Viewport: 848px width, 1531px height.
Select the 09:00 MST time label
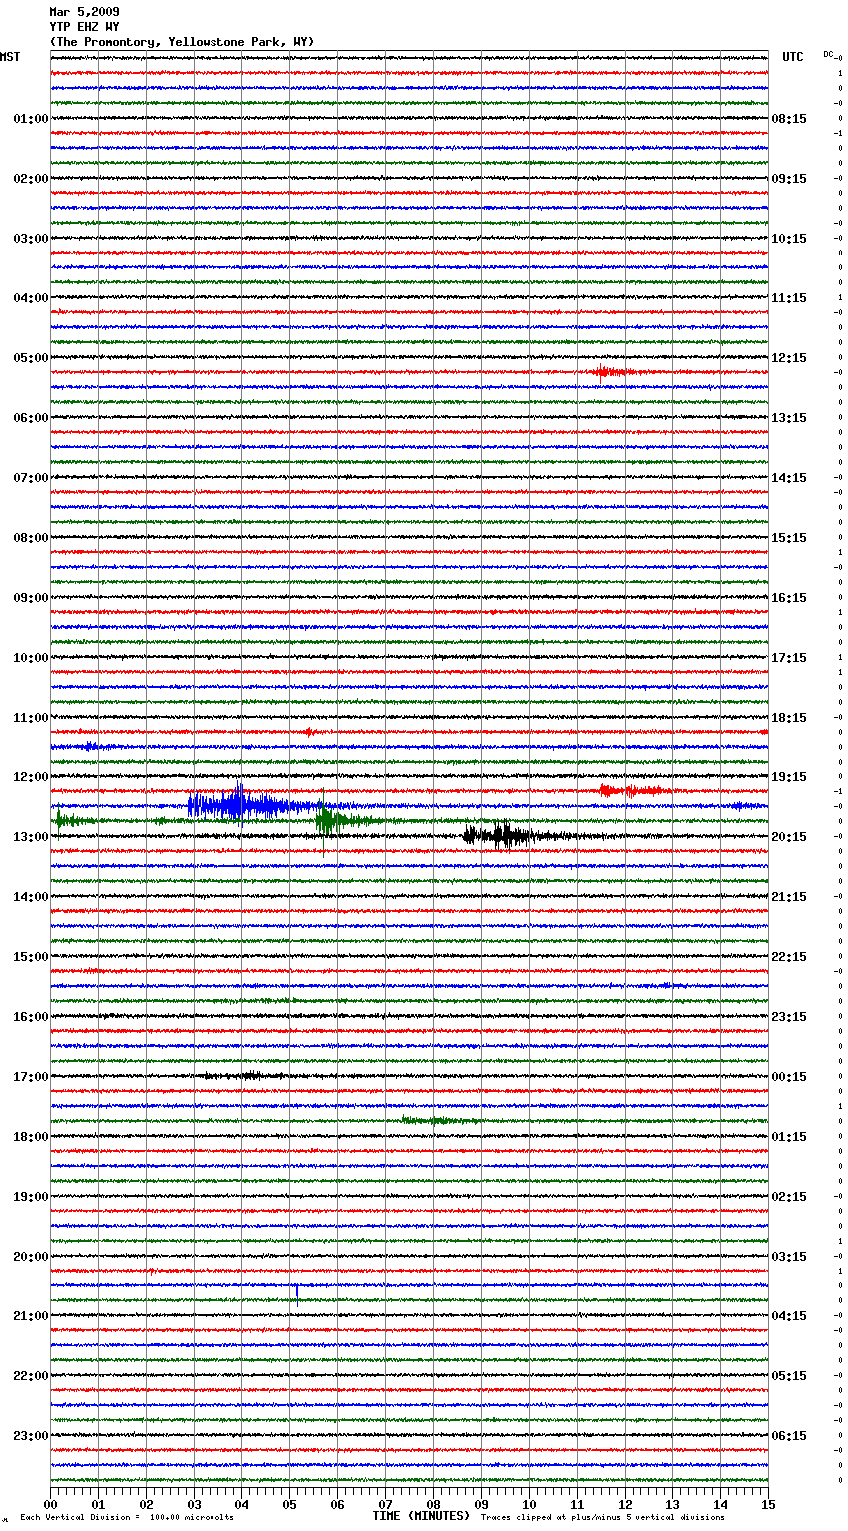click(x=30, y=598)
